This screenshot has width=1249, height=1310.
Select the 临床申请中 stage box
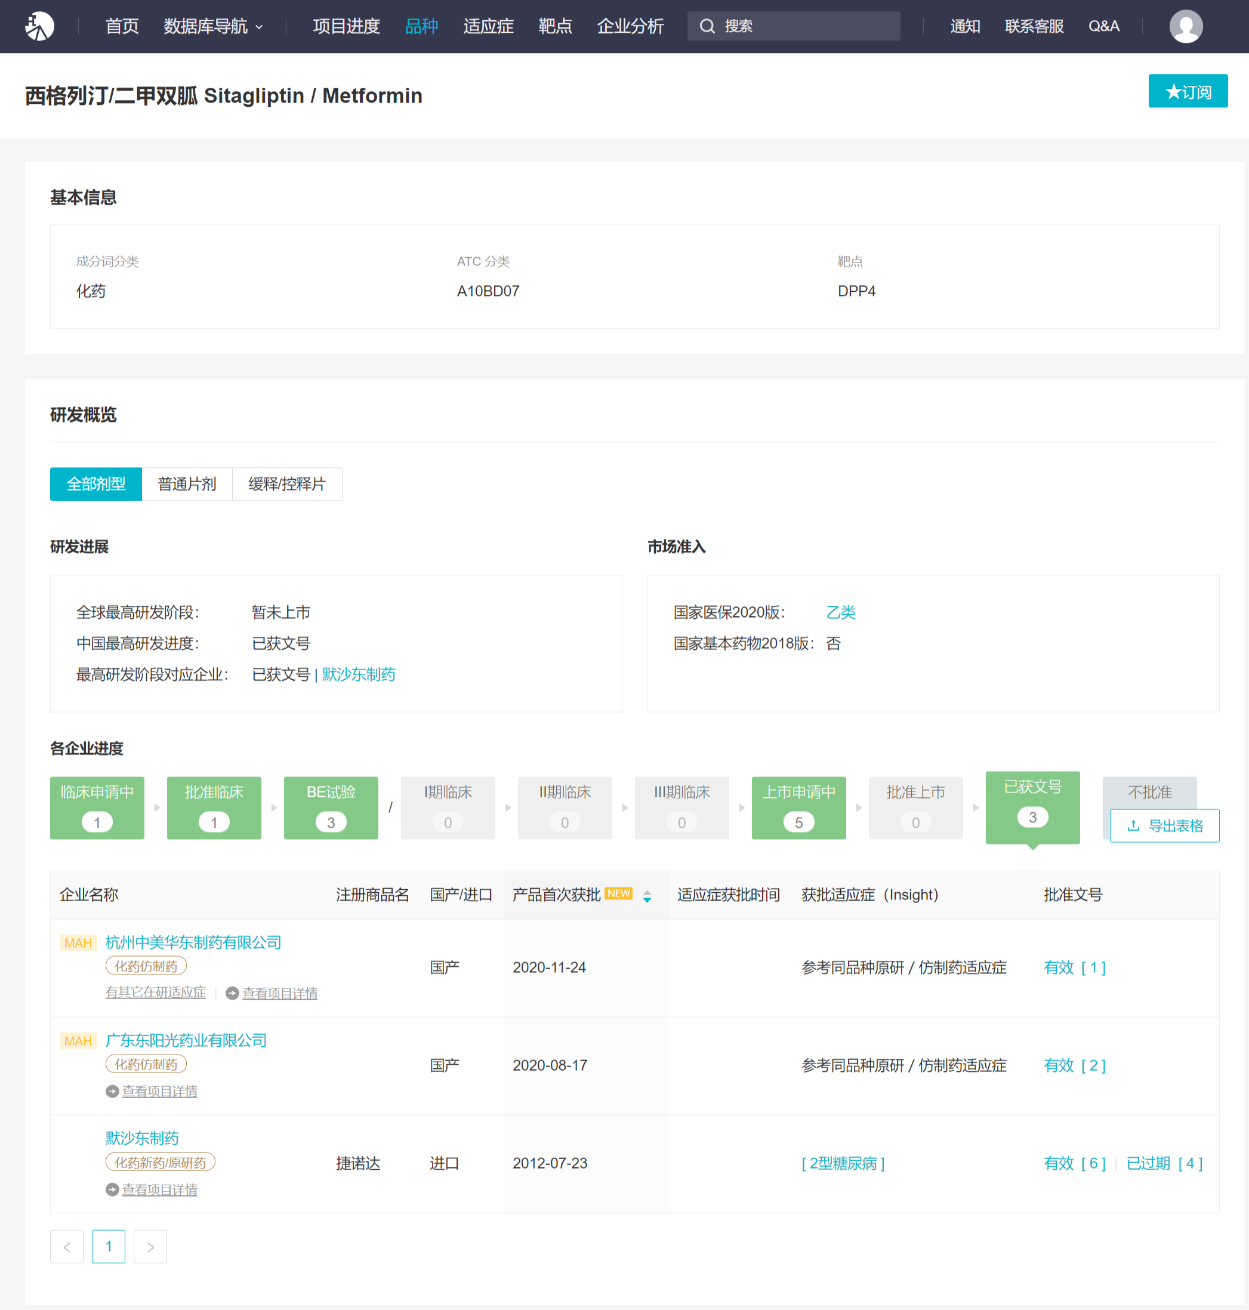[97, 807]
